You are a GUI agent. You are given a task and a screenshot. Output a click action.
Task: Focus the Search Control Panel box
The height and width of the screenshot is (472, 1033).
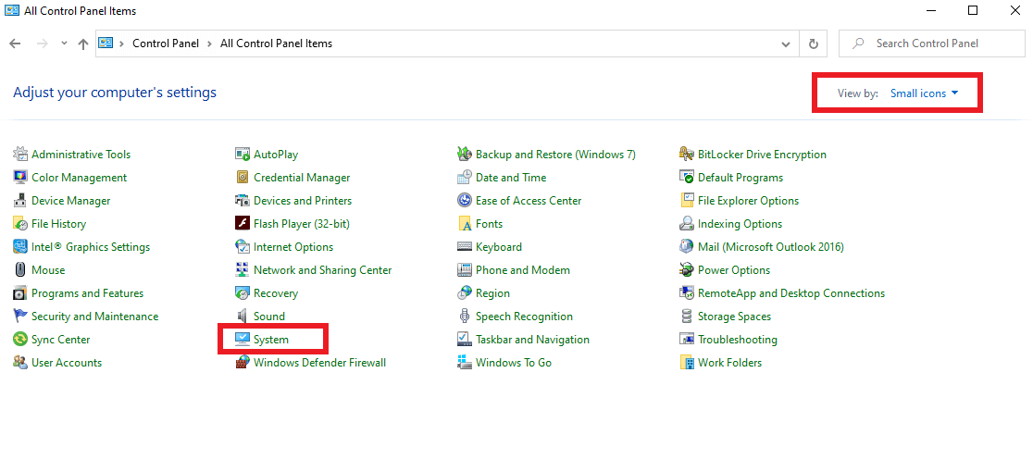931,43
